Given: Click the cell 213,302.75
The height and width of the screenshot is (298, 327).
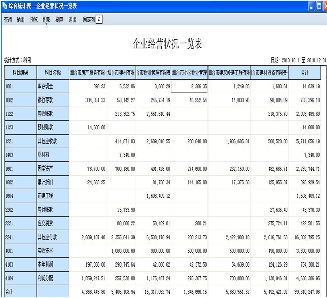Looking at the screenshot, I should click(x=121, y=114).
